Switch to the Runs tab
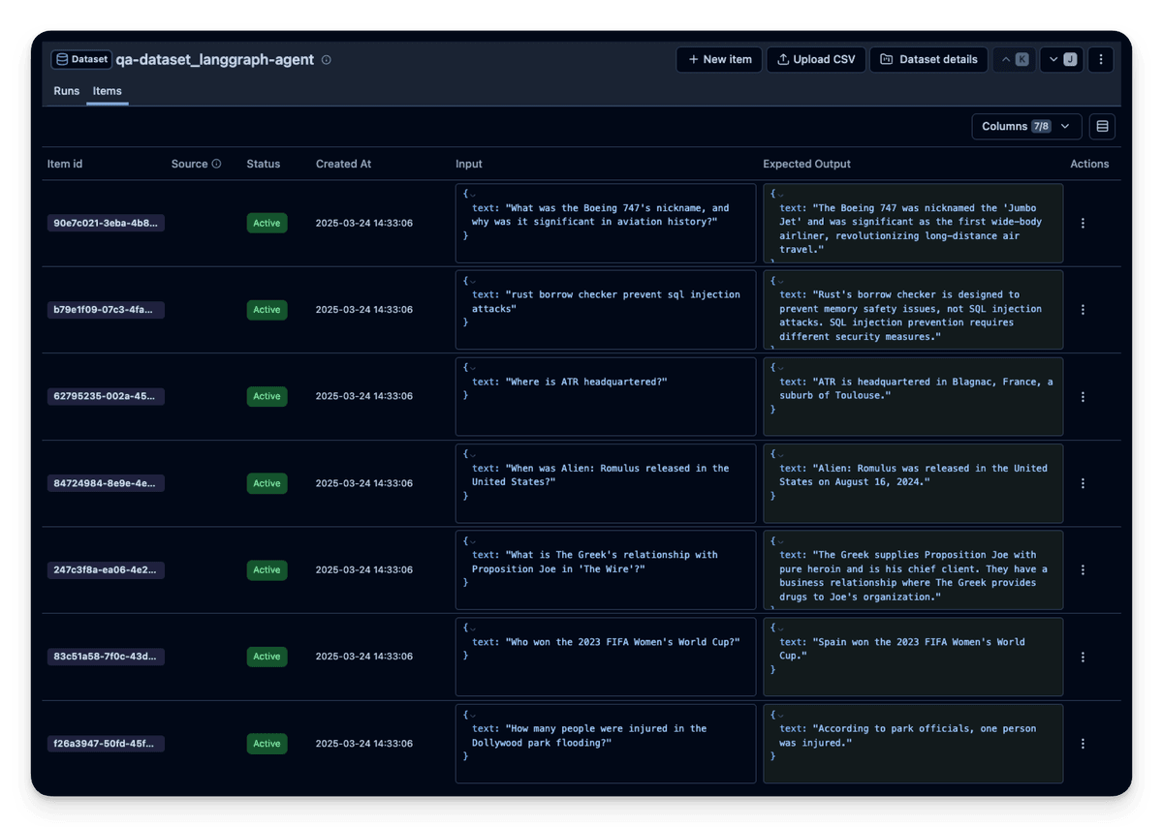The image size is (1163, 827). (67, 91)
